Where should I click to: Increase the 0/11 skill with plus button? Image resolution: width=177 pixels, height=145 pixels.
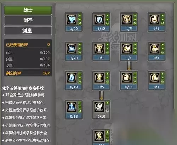(135, 74)
